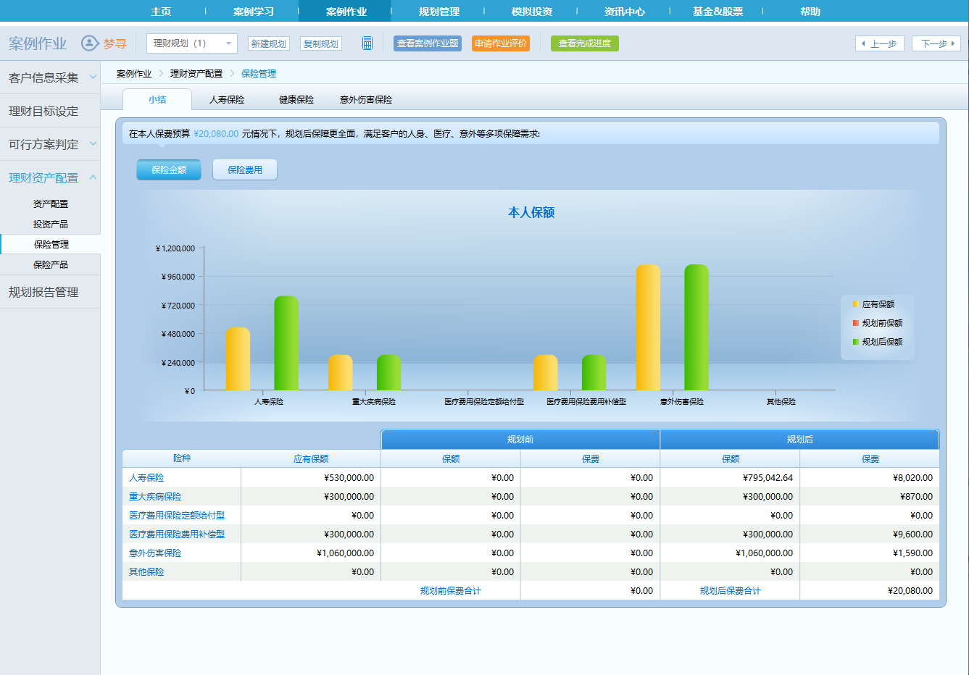Click the yellow 应有保额 legend swatch
This screenshot has height=675, width=969.
[x=856, y=304]
